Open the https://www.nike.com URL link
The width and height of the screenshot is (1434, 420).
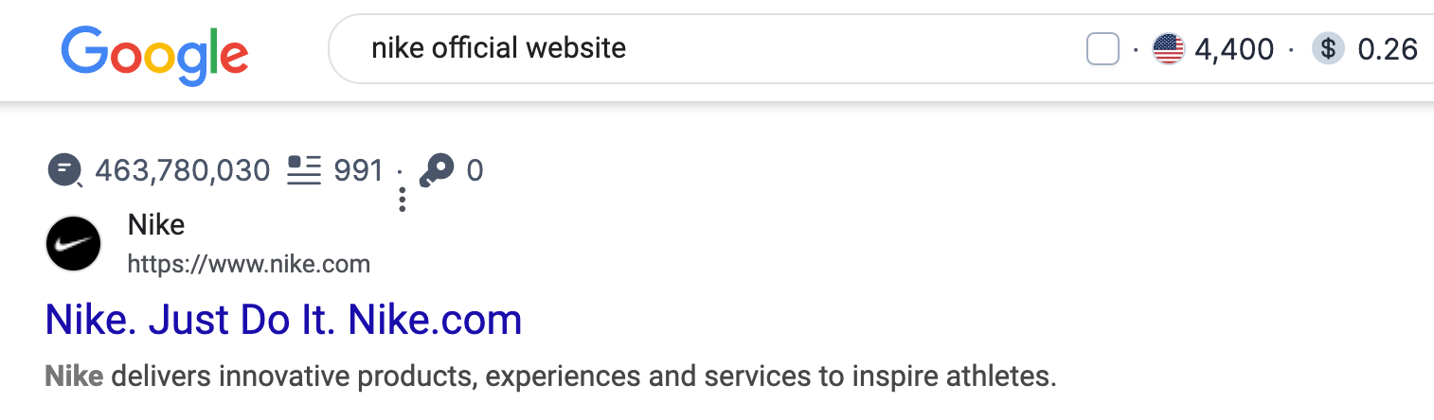point(248,264)
